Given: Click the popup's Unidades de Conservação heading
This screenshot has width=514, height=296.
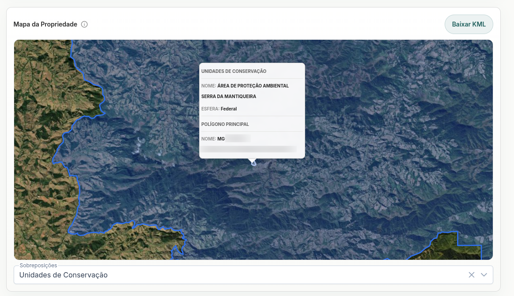Looking at the screenshot, I should (x=234, y=71).
